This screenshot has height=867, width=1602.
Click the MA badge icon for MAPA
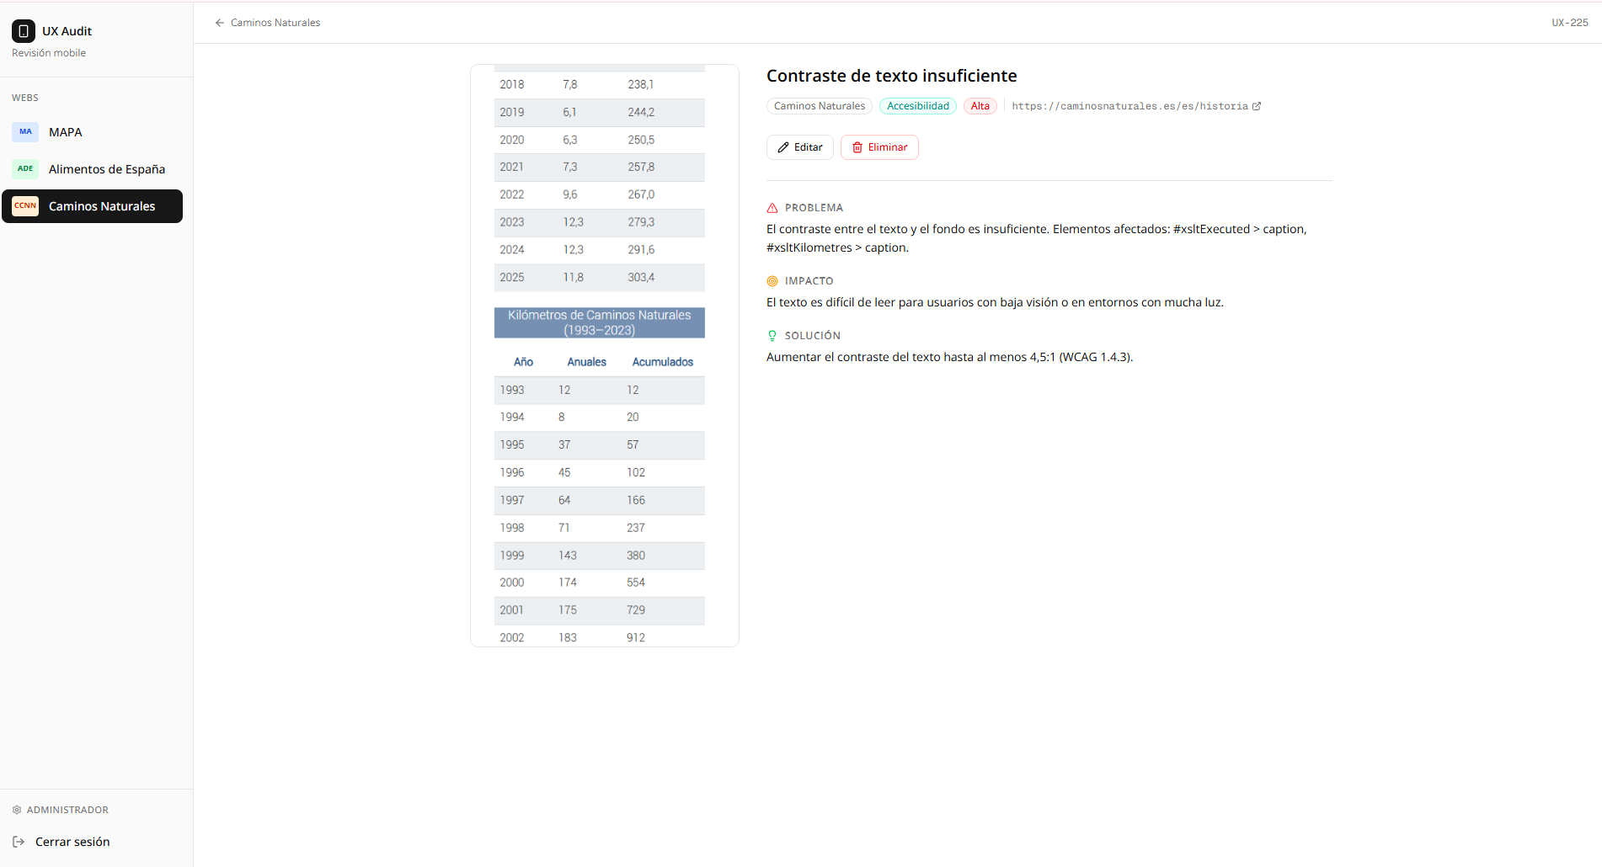[x=25, y=132]
